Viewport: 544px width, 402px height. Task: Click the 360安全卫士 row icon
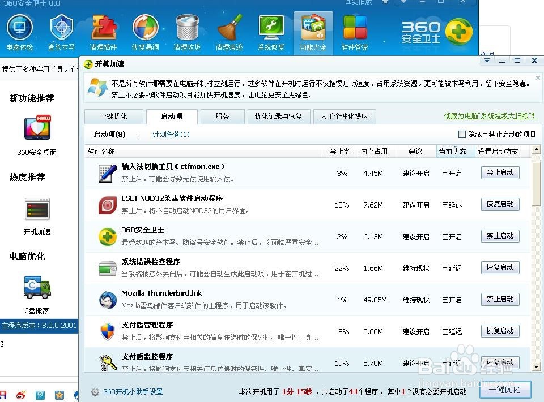[108, 237]
